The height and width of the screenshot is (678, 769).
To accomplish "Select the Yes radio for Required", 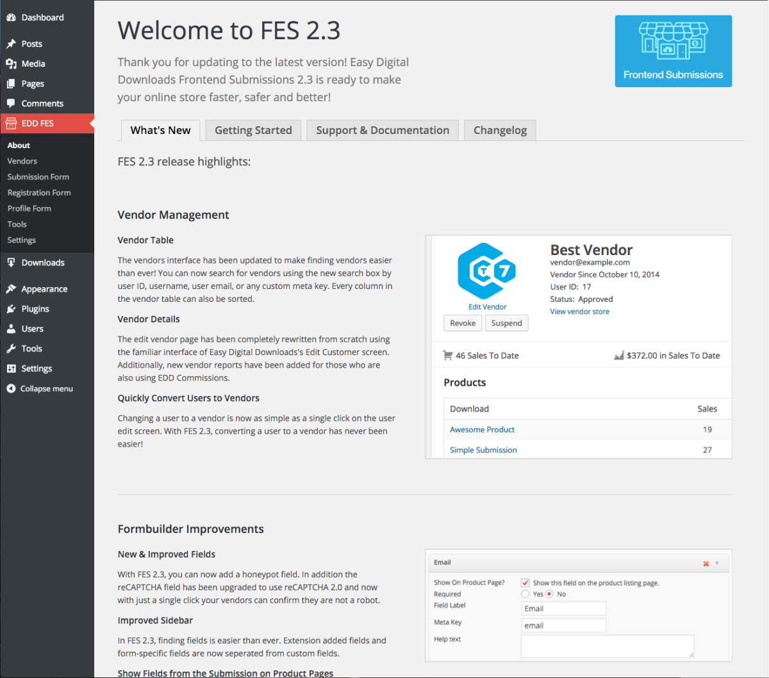I will coord(525,594).
